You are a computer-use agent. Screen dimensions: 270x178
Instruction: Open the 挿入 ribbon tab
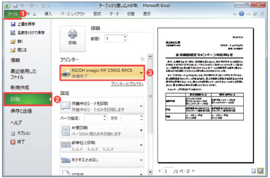(48, 14)
